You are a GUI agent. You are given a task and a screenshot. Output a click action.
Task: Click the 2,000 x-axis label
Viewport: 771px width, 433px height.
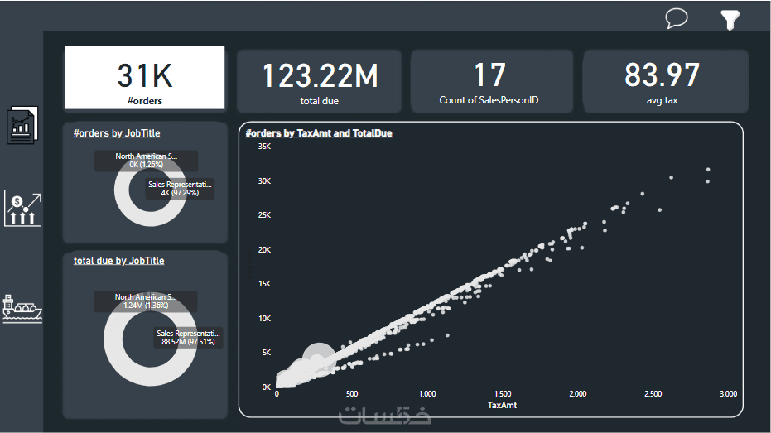coord(578,394)
